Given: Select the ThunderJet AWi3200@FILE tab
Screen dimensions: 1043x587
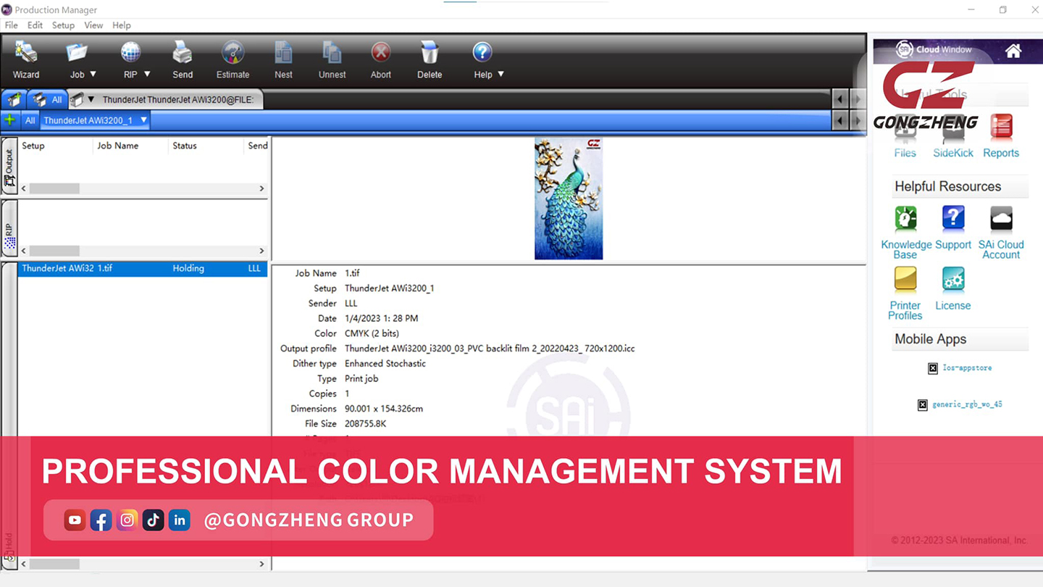Looking at the screenshot, I should coord(177,99).
